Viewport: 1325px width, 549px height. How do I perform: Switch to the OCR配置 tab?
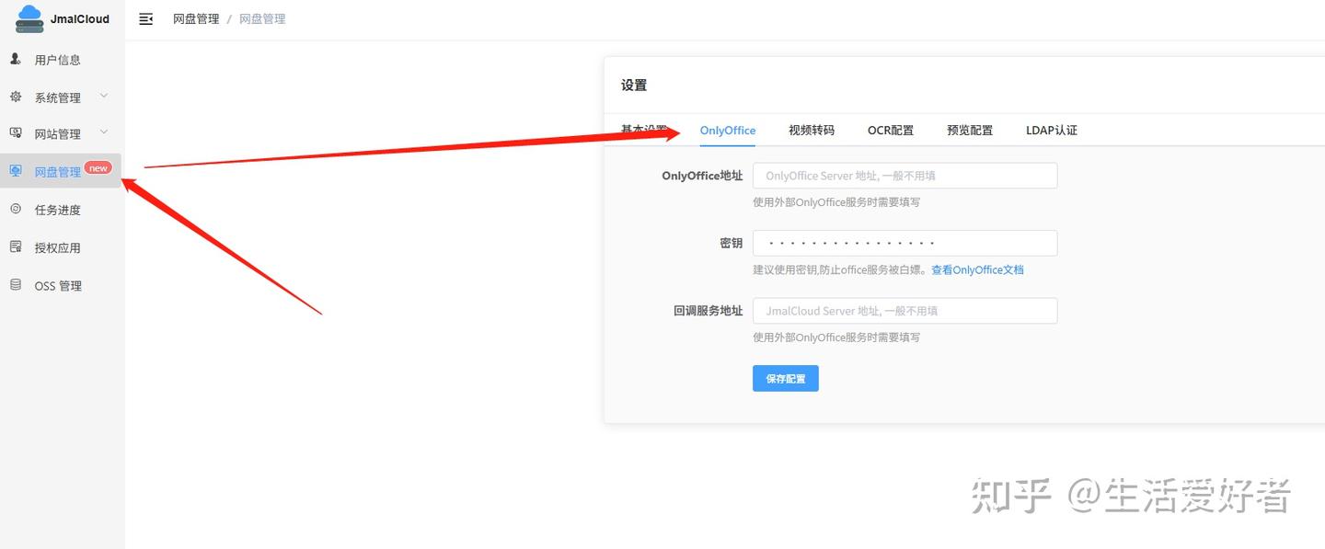point(890,130)
